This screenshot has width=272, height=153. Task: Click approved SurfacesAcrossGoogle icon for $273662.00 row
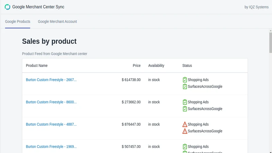(x=185, y=109)
